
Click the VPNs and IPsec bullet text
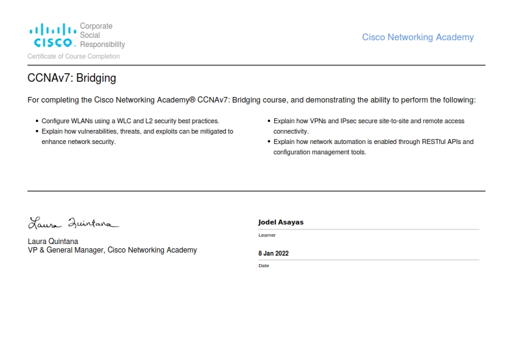[369, 126]
